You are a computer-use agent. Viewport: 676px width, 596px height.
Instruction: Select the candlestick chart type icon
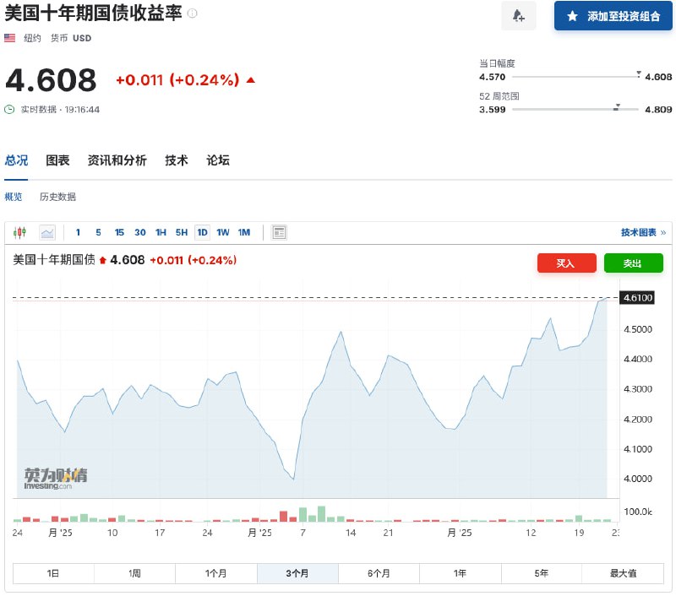(x=18, y=232)
